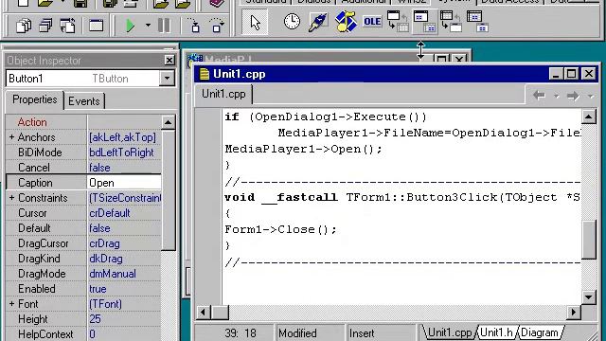Click the code editor horizontal scroll left arrow
Screen dimensions: 606x341
pos(204,312)
